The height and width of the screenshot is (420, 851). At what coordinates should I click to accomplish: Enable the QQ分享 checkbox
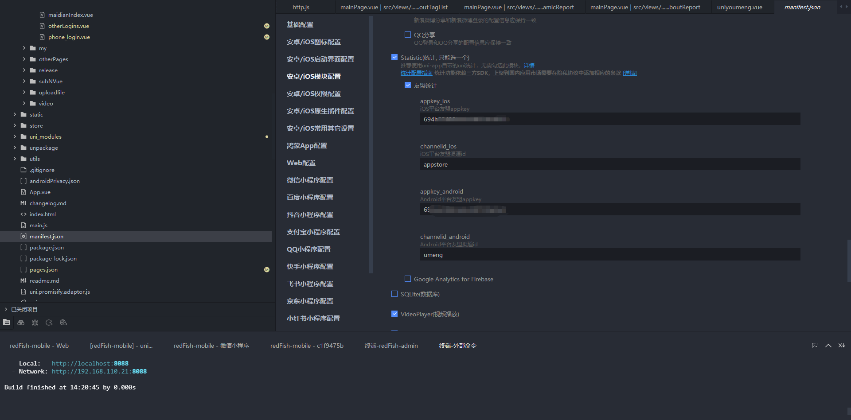407,34
